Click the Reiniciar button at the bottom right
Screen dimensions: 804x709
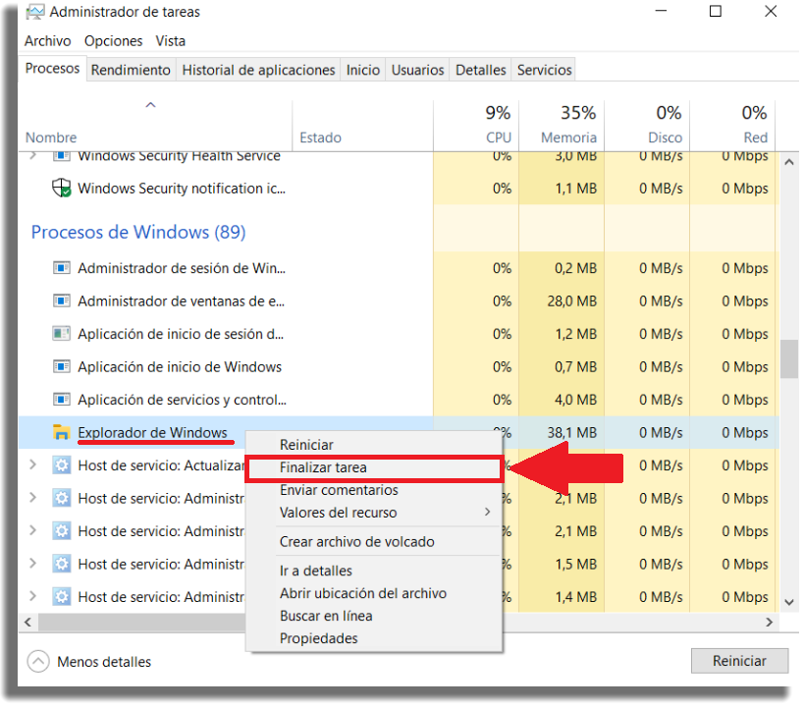tap(739, 661)
